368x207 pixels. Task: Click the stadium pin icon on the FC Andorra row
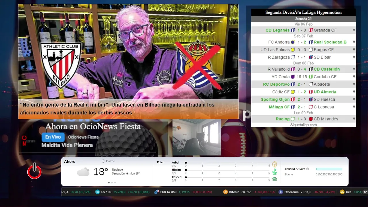tap(354, 42)
